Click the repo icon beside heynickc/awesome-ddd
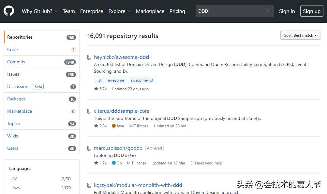Image resolution: width=327 pixels, height=194 pixels. click(x=89, y=57)
